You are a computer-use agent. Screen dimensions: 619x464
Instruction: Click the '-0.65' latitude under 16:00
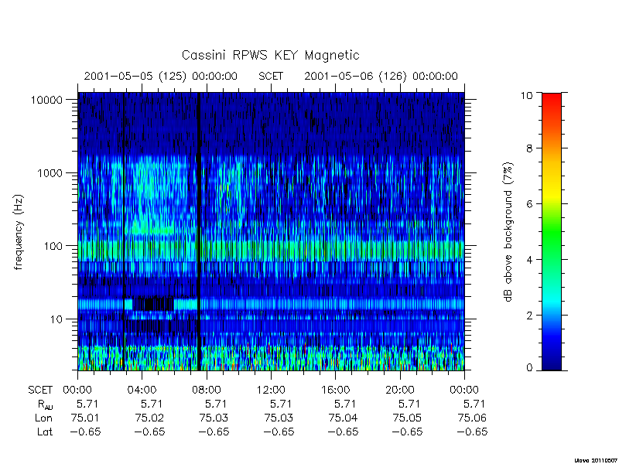[344, 432]
